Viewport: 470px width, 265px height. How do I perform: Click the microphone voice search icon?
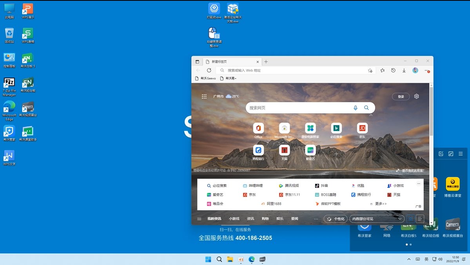[x=356, y=108]
